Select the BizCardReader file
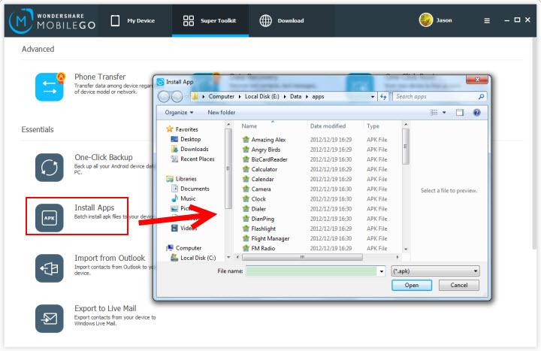541x351 pixels. point(269,159)
